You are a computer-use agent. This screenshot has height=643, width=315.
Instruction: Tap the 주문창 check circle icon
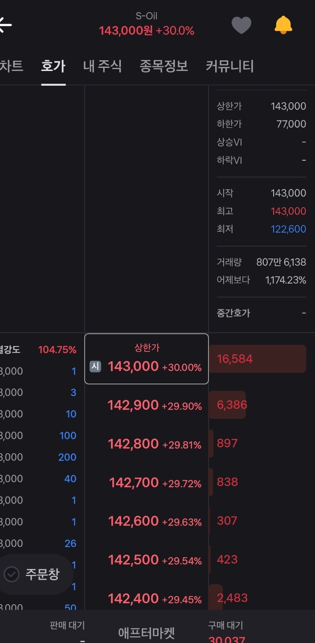point(12,574)
